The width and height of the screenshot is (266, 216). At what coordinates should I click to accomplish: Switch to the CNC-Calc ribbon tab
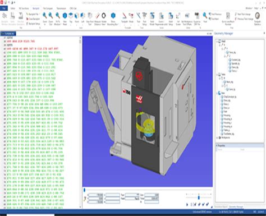click(x=73, y=8)
